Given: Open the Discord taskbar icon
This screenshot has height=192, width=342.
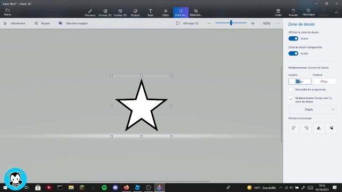Looking at the screenshot, I should pos(115,187).
